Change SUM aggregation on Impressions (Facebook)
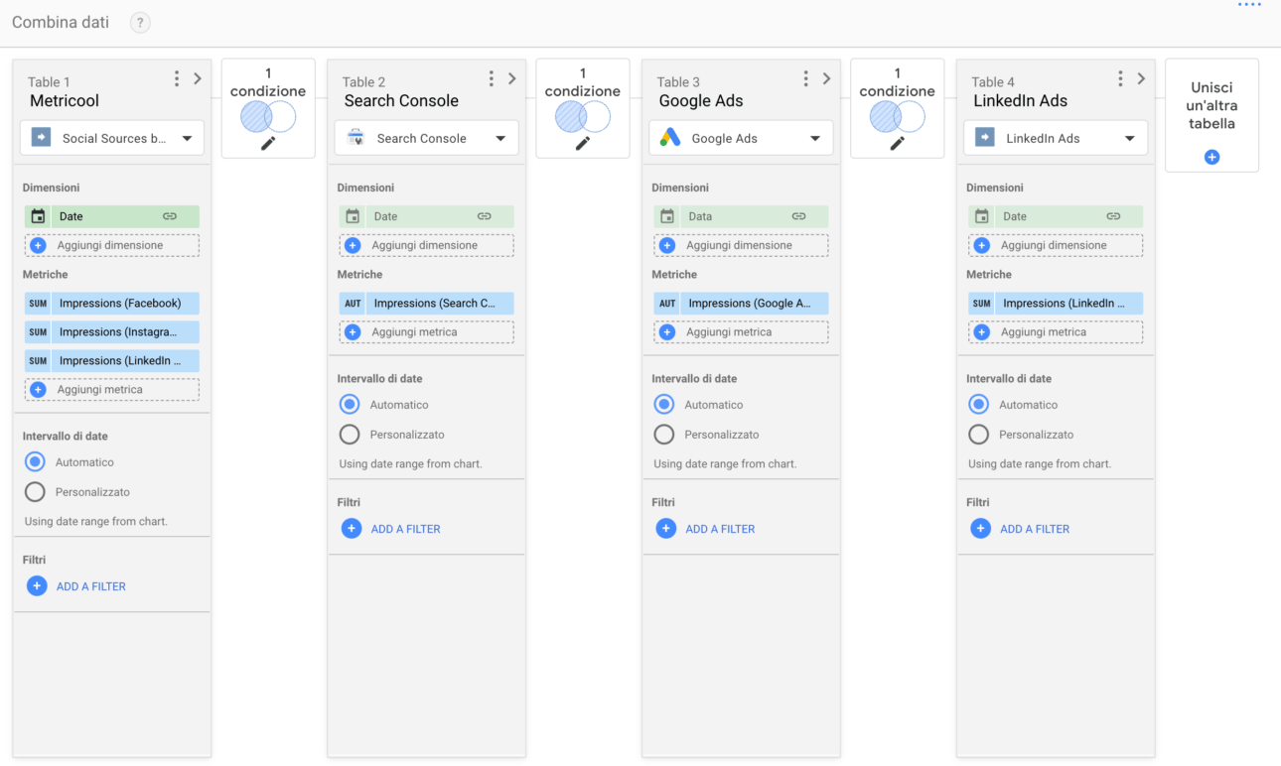This screenshot has height=766, width=1281. (x=38, y=304)
